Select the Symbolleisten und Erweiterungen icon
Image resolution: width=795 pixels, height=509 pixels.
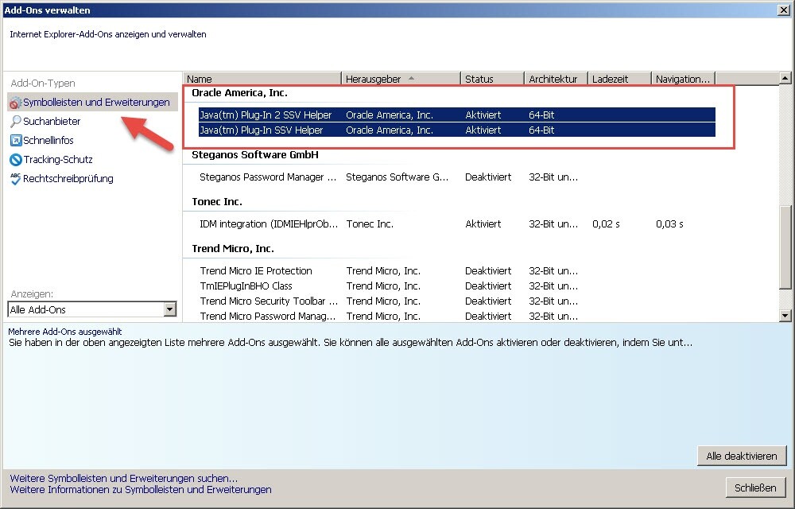pos(15,103)
